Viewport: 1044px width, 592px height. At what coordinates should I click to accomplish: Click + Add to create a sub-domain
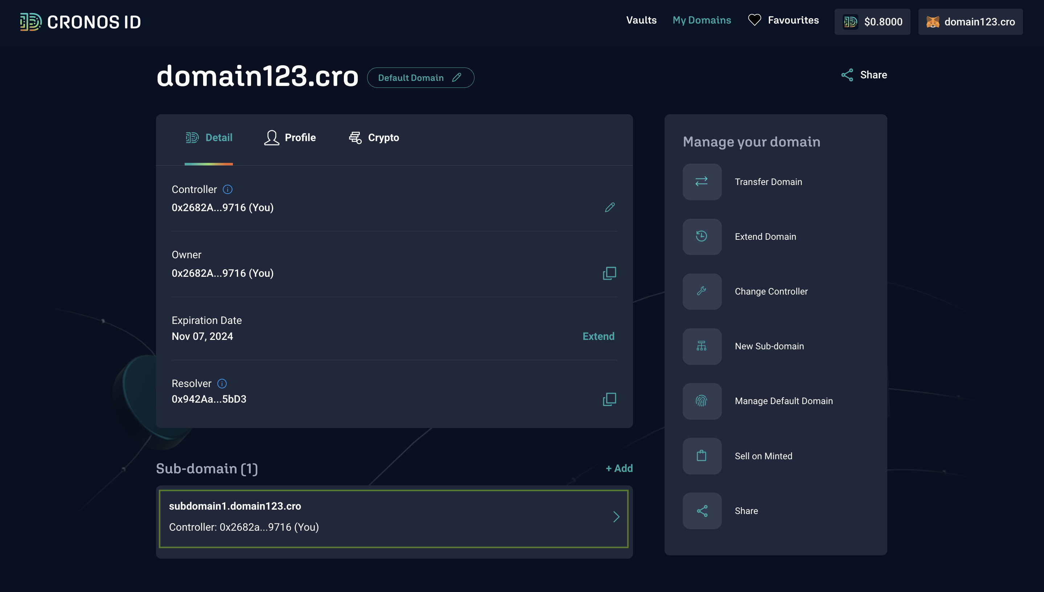coord(619,468)
